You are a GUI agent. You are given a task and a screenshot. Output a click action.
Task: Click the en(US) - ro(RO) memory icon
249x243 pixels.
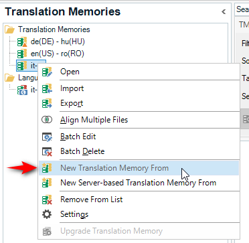point(22,54)
